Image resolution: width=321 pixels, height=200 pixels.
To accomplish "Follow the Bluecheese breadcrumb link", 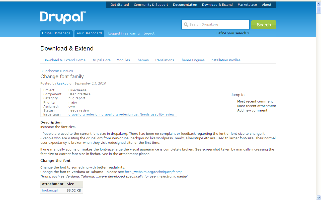I will [x=50, y=71].
